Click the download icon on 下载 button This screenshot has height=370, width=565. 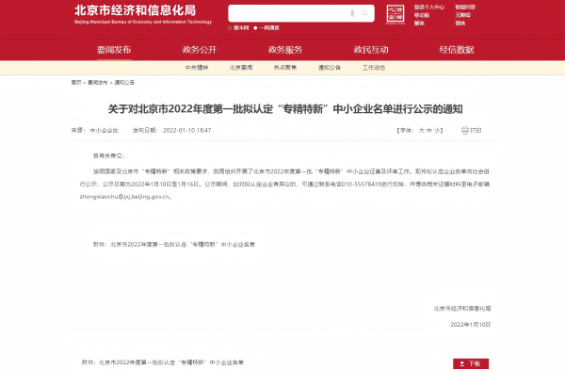point(462,363)
